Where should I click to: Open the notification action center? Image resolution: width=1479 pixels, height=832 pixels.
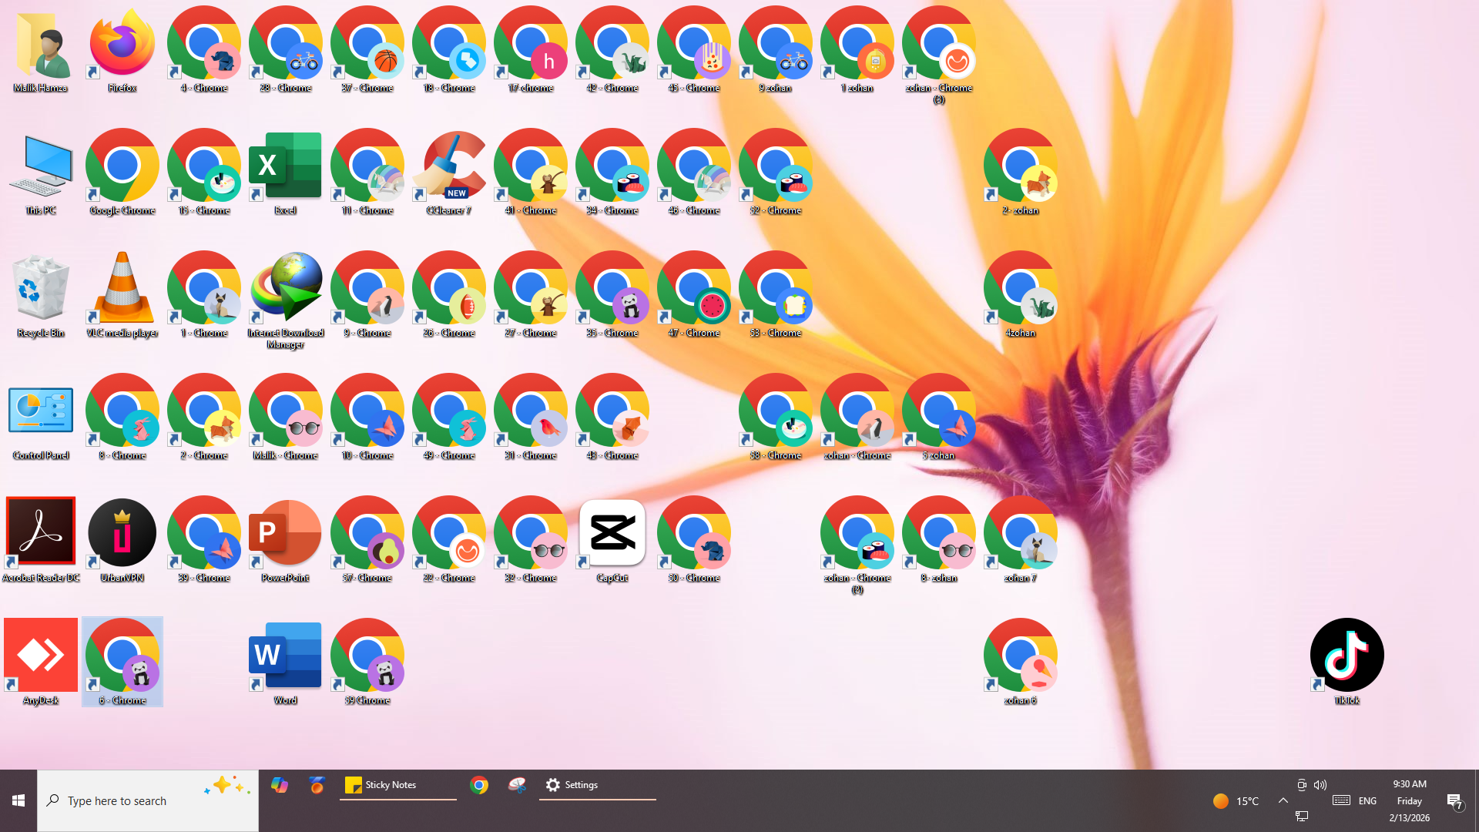tap(1454, 801)
